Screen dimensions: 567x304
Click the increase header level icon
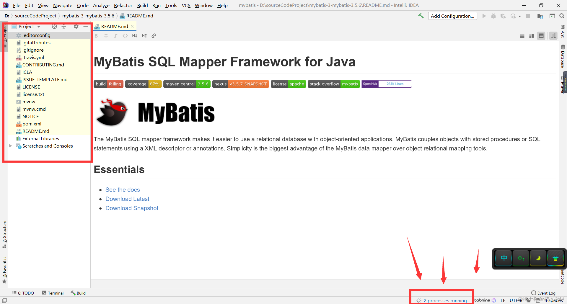click(x=144, y=36)
